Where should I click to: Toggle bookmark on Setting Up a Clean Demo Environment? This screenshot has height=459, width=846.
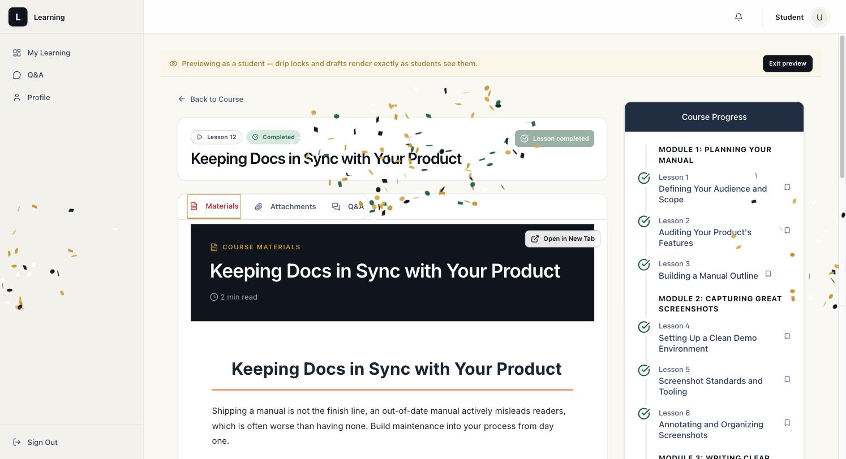787,336
